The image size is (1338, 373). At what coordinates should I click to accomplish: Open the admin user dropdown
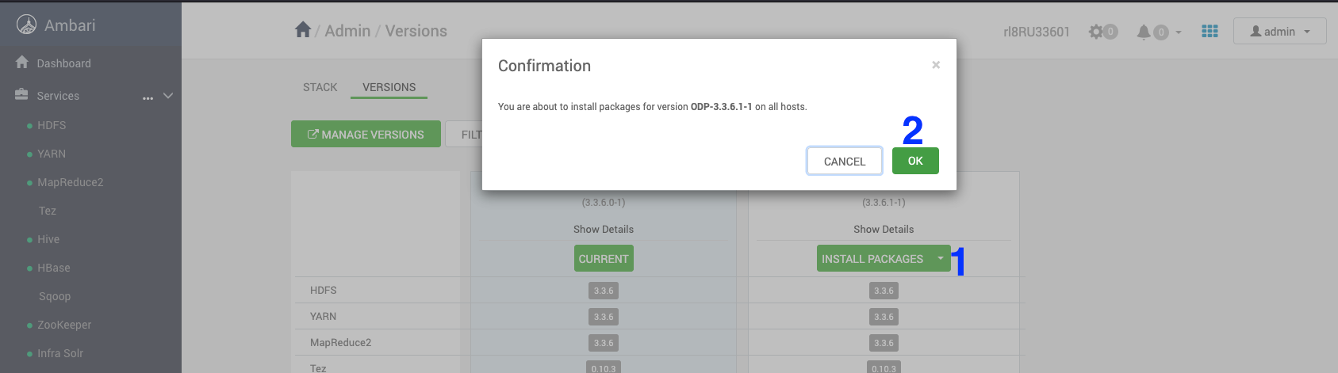[1279, 32]
